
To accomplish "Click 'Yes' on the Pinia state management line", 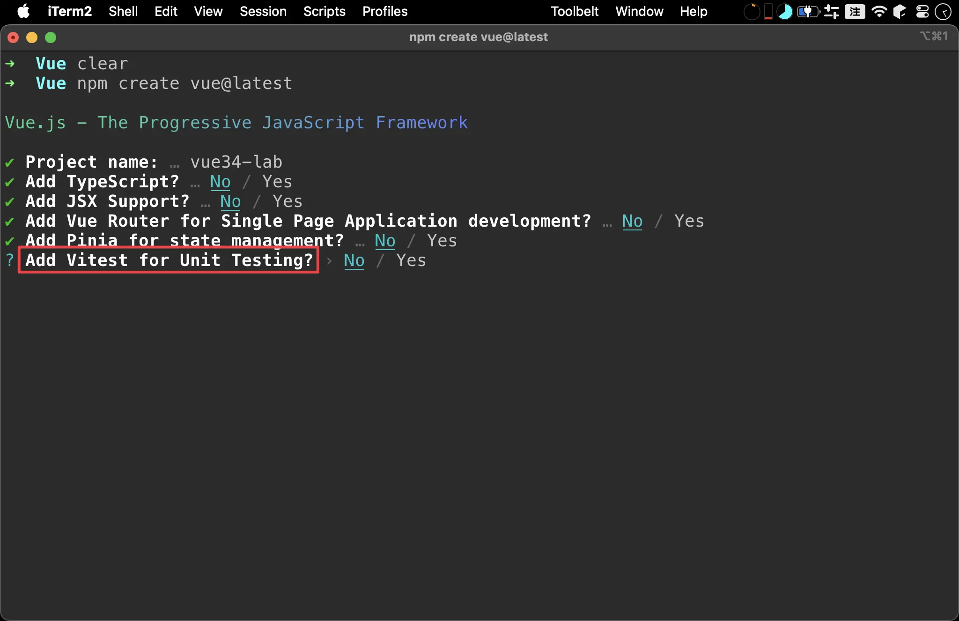I will [442, 241].
